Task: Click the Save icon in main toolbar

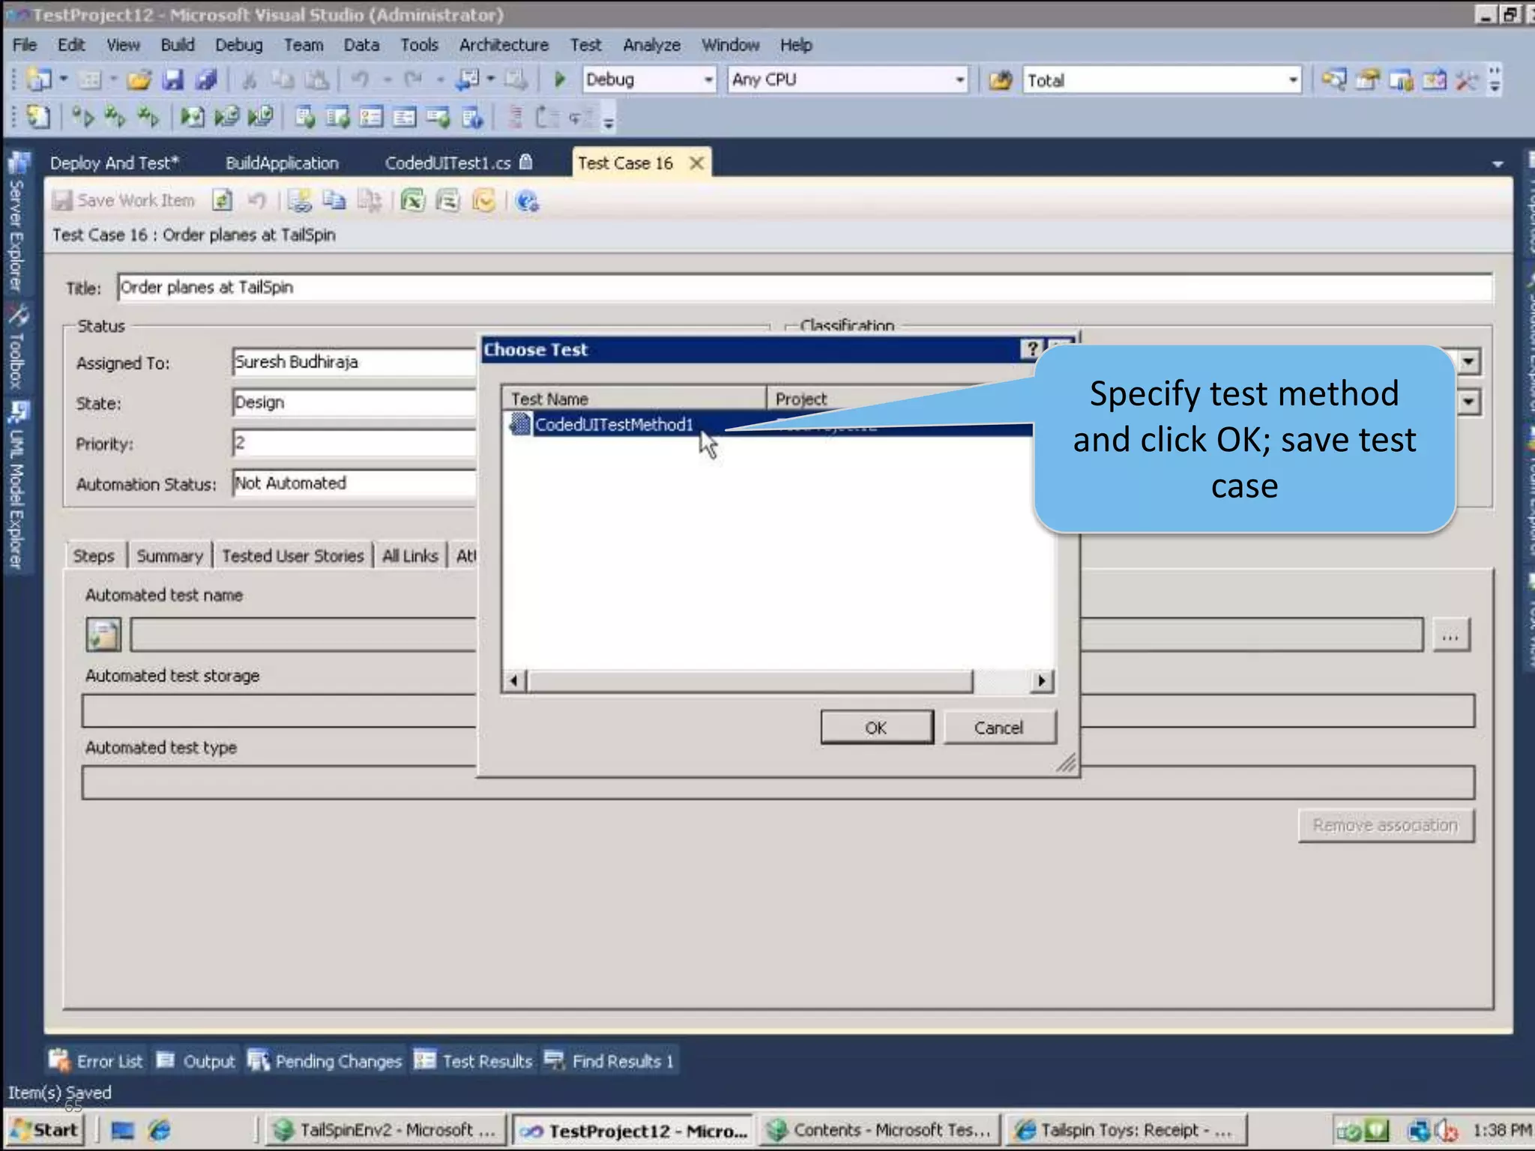Action: tap(173, 79)
